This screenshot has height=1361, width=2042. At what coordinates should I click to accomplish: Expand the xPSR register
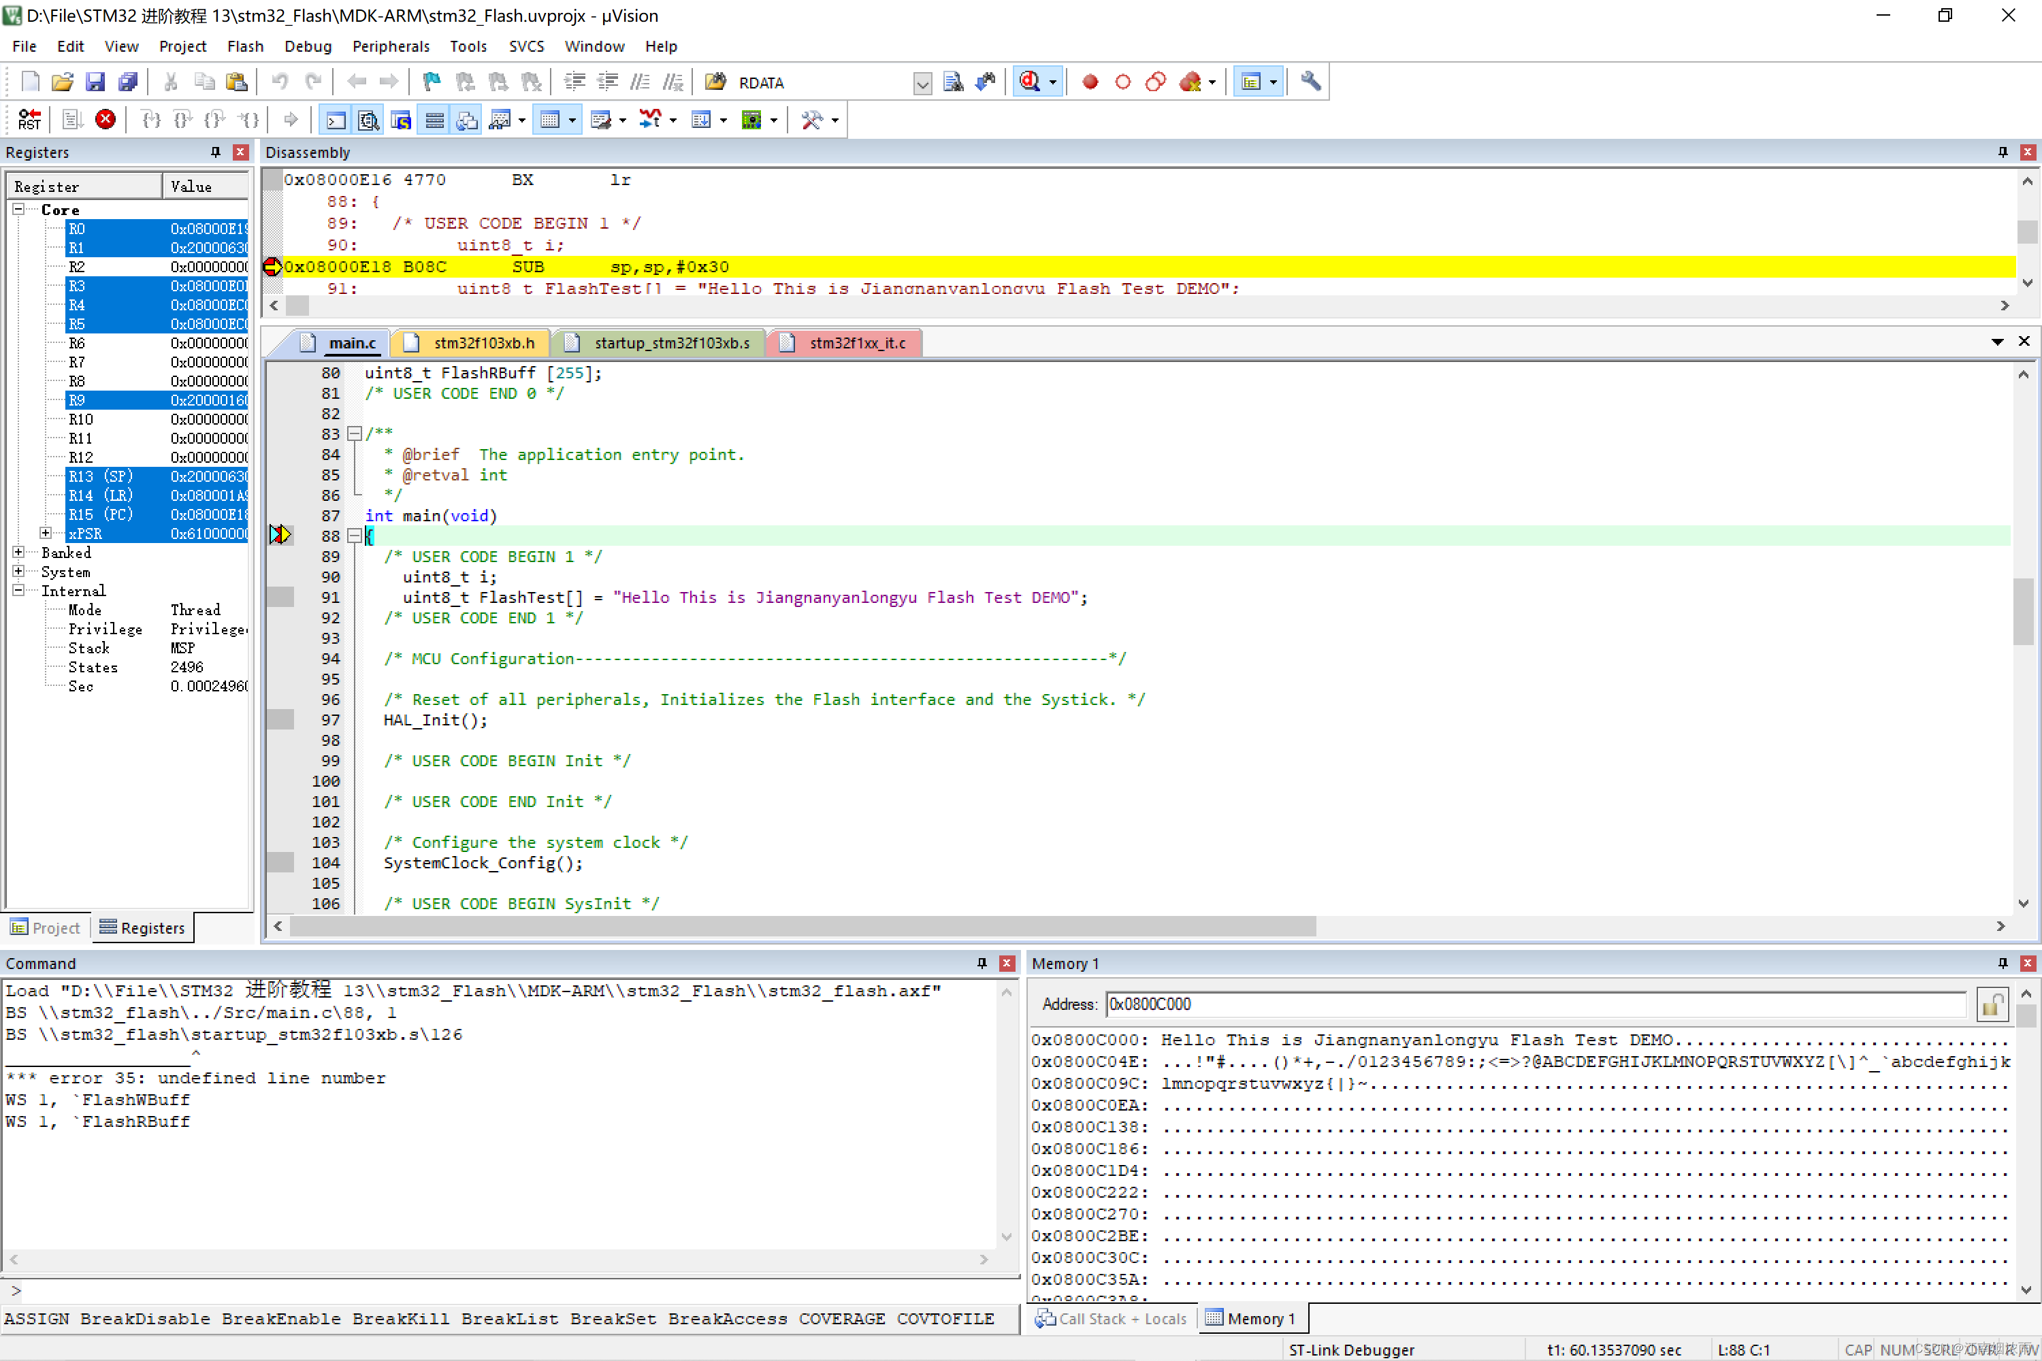pos(46,533)
